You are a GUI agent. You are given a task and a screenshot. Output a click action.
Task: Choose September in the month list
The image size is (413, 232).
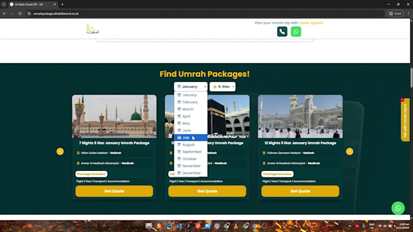click(191, 152)
